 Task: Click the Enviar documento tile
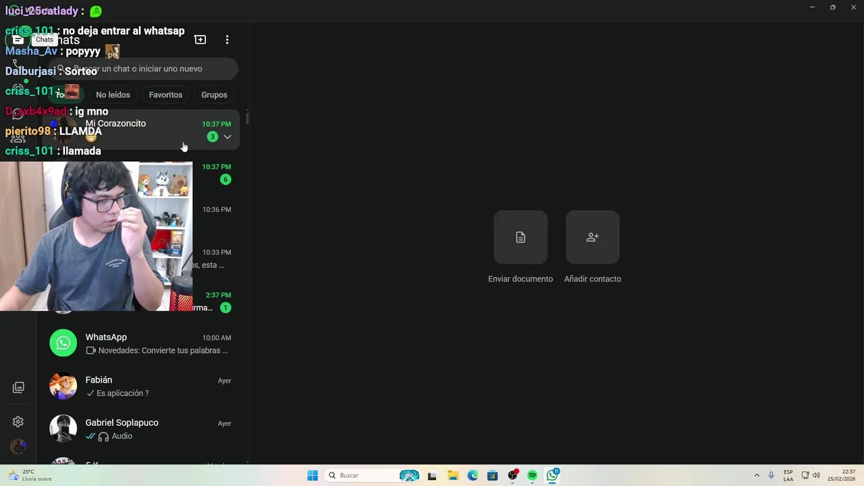tap(520, 237)
